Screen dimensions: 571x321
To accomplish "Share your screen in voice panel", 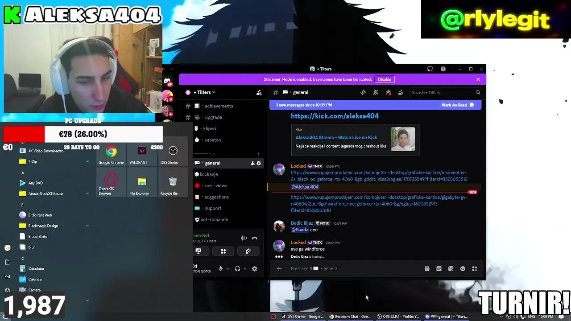I will (199, 251).
